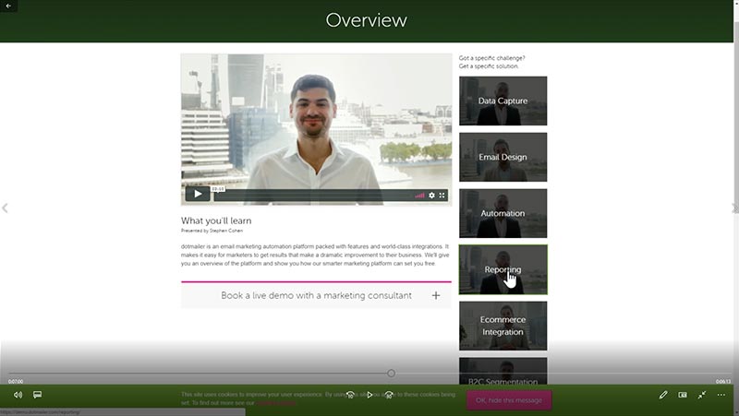Screen dimensions: 739x416
Task: Open embedded video settings gear
Action: point(431,195)
